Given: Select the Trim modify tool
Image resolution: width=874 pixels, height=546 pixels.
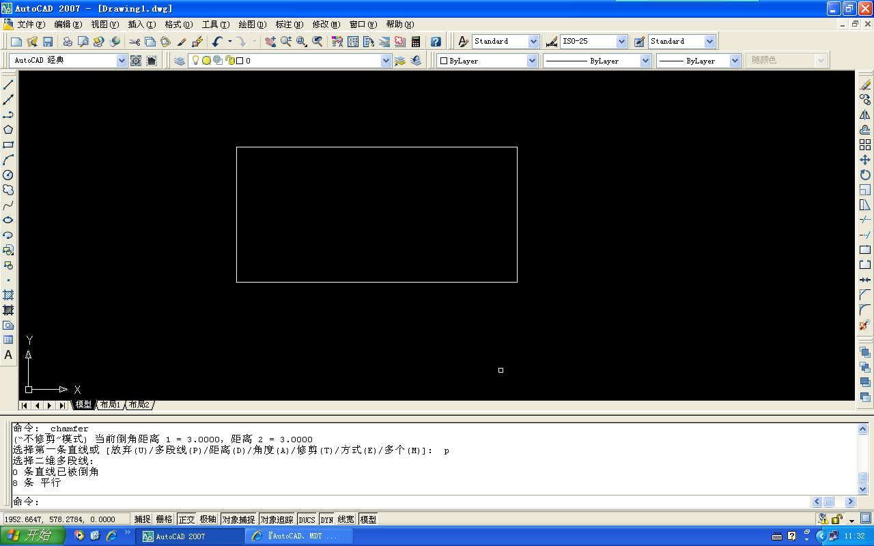Looking at the screenshot, I should 865,220.
